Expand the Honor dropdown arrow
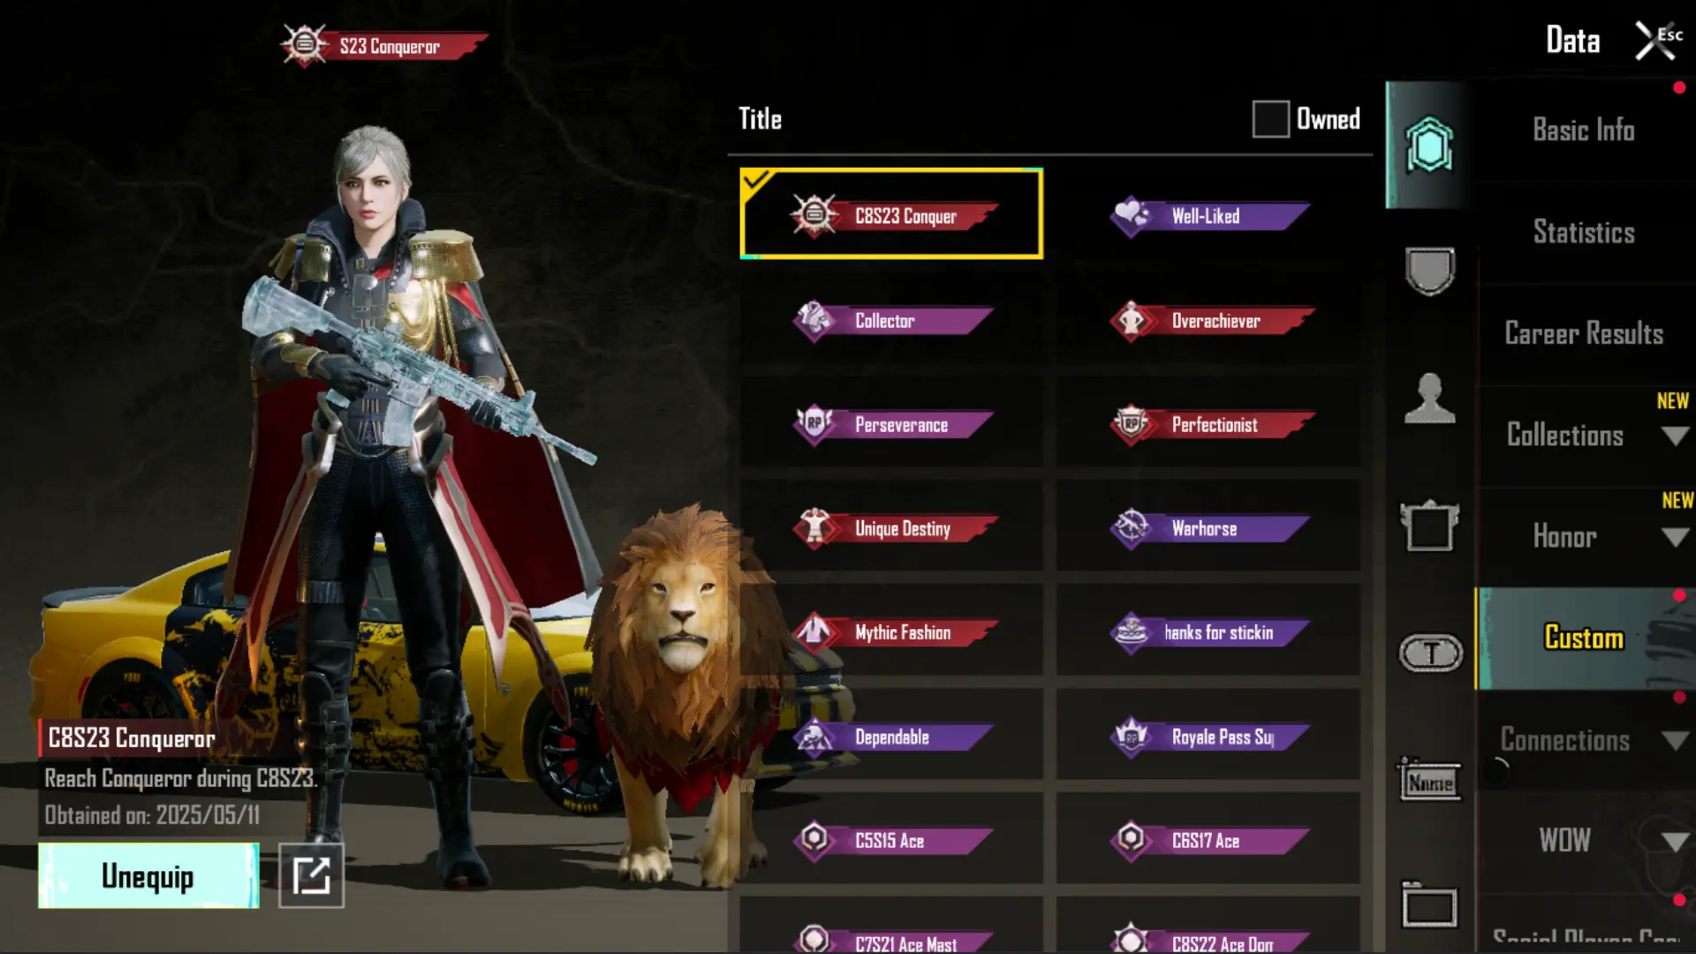1696x954 pixels. coord(1675,537)
